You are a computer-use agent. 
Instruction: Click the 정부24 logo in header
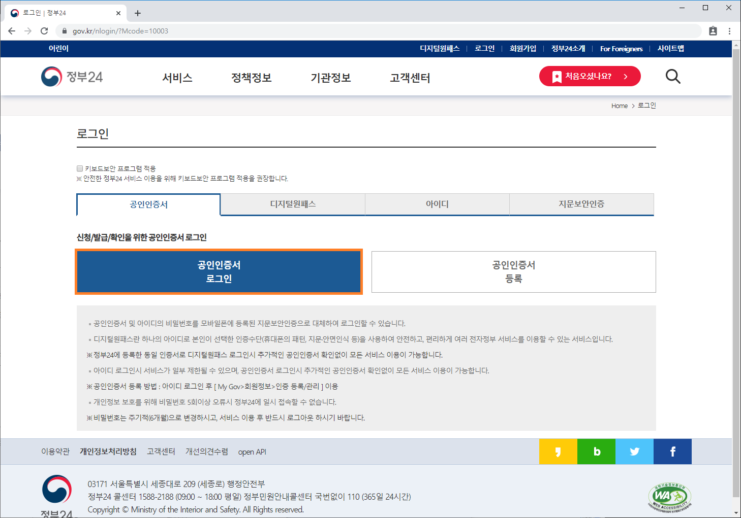72,77
